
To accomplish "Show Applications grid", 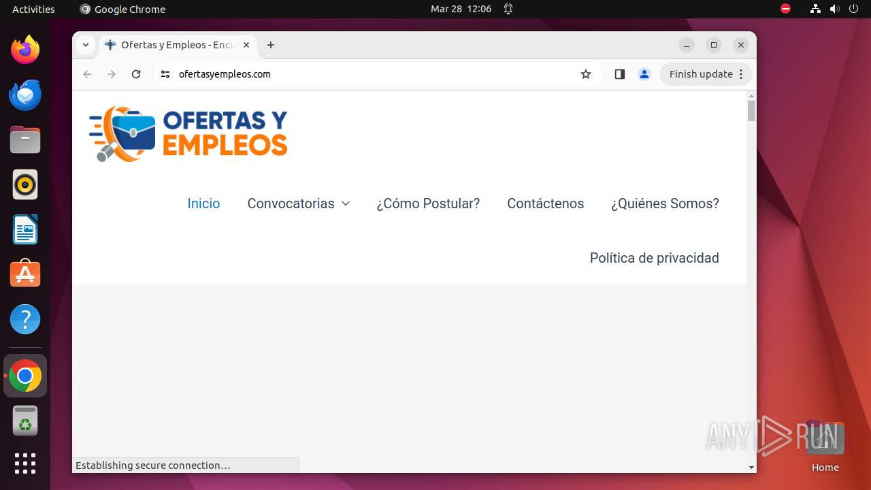I will click(25, 463).
